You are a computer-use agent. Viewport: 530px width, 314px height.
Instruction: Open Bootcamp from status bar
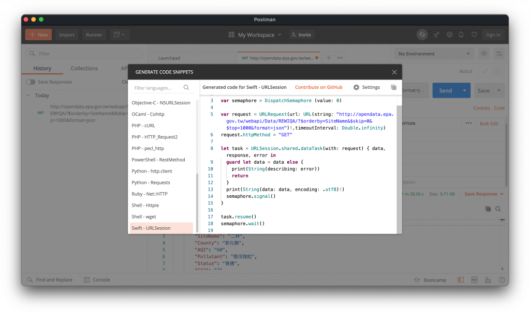point(430,280)
